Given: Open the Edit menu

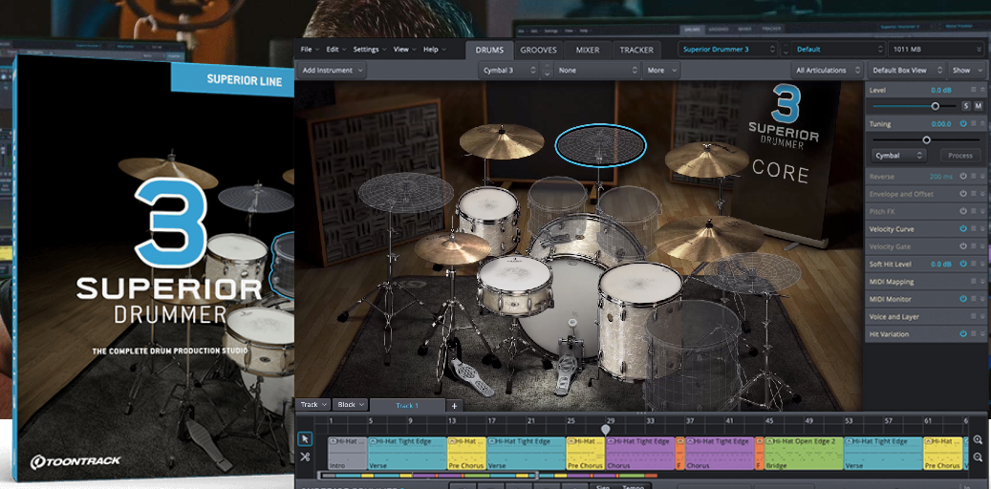Looking at the screenshot, I should (x=335, y=50).
